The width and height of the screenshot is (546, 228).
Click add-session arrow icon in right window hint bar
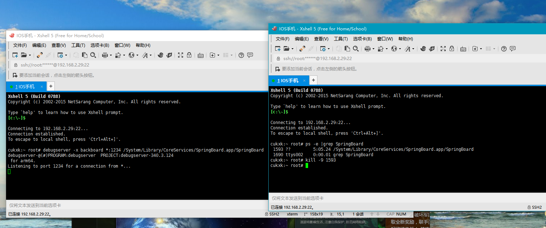(x=278, y=69)
